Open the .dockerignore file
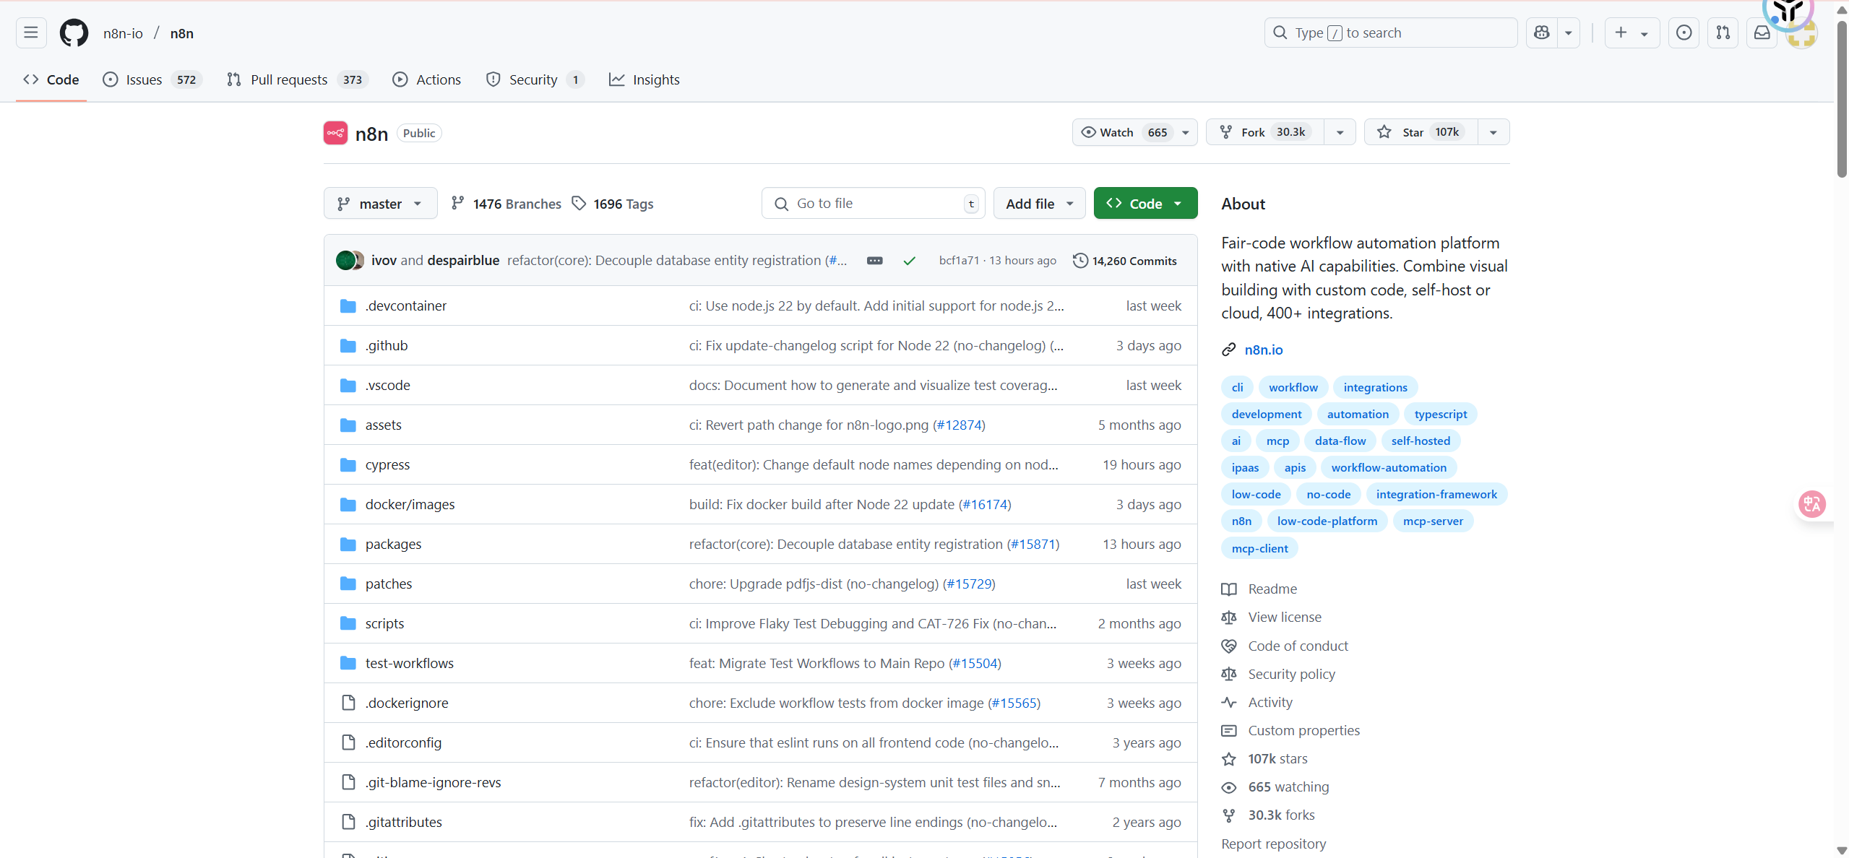The height and width of the screenshot is (858, 1849). (x=407, y=703)
